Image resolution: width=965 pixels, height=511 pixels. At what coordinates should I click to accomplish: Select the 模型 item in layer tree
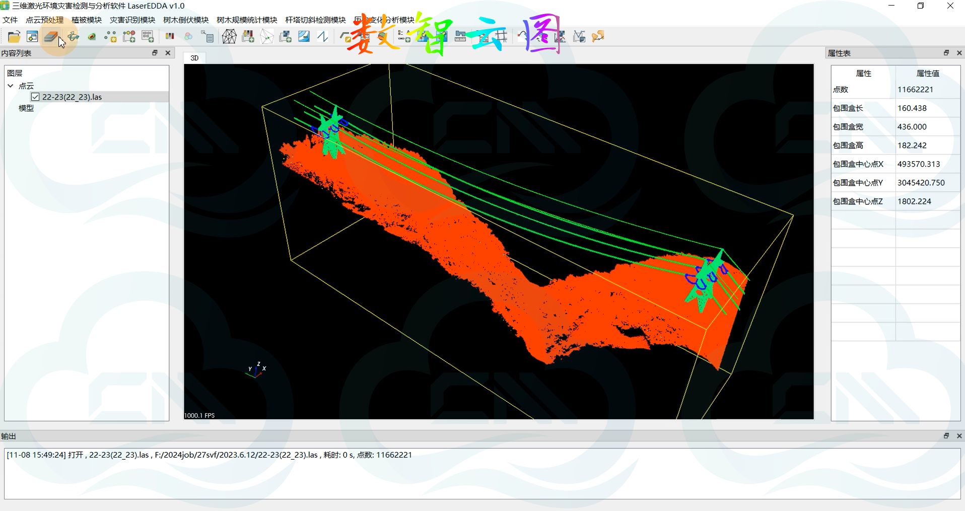point(26,108)
